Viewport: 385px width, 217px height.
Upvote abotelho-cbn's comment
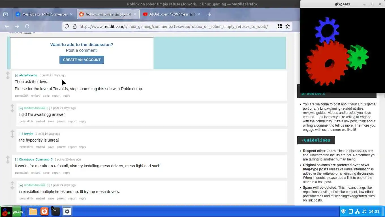click(x=8, y=73)
